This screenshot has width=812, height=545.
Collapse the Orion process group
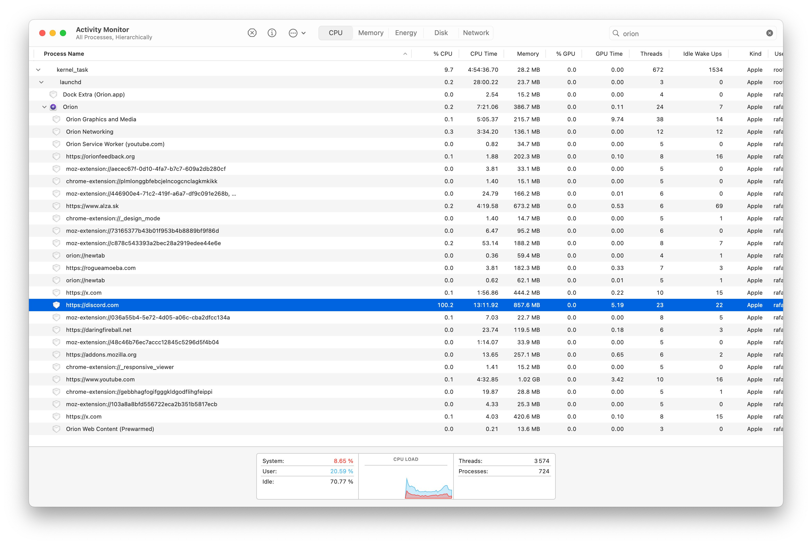pyautogui.click(x=44, y=107)
